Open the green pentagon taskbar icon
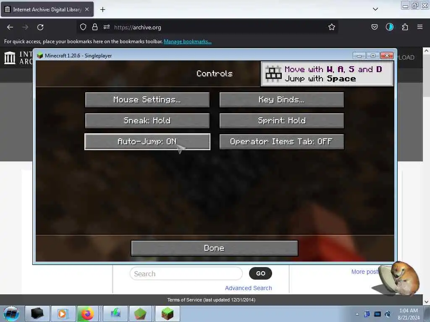The width and height of the screenshot is (430, 322). (140, 314)
